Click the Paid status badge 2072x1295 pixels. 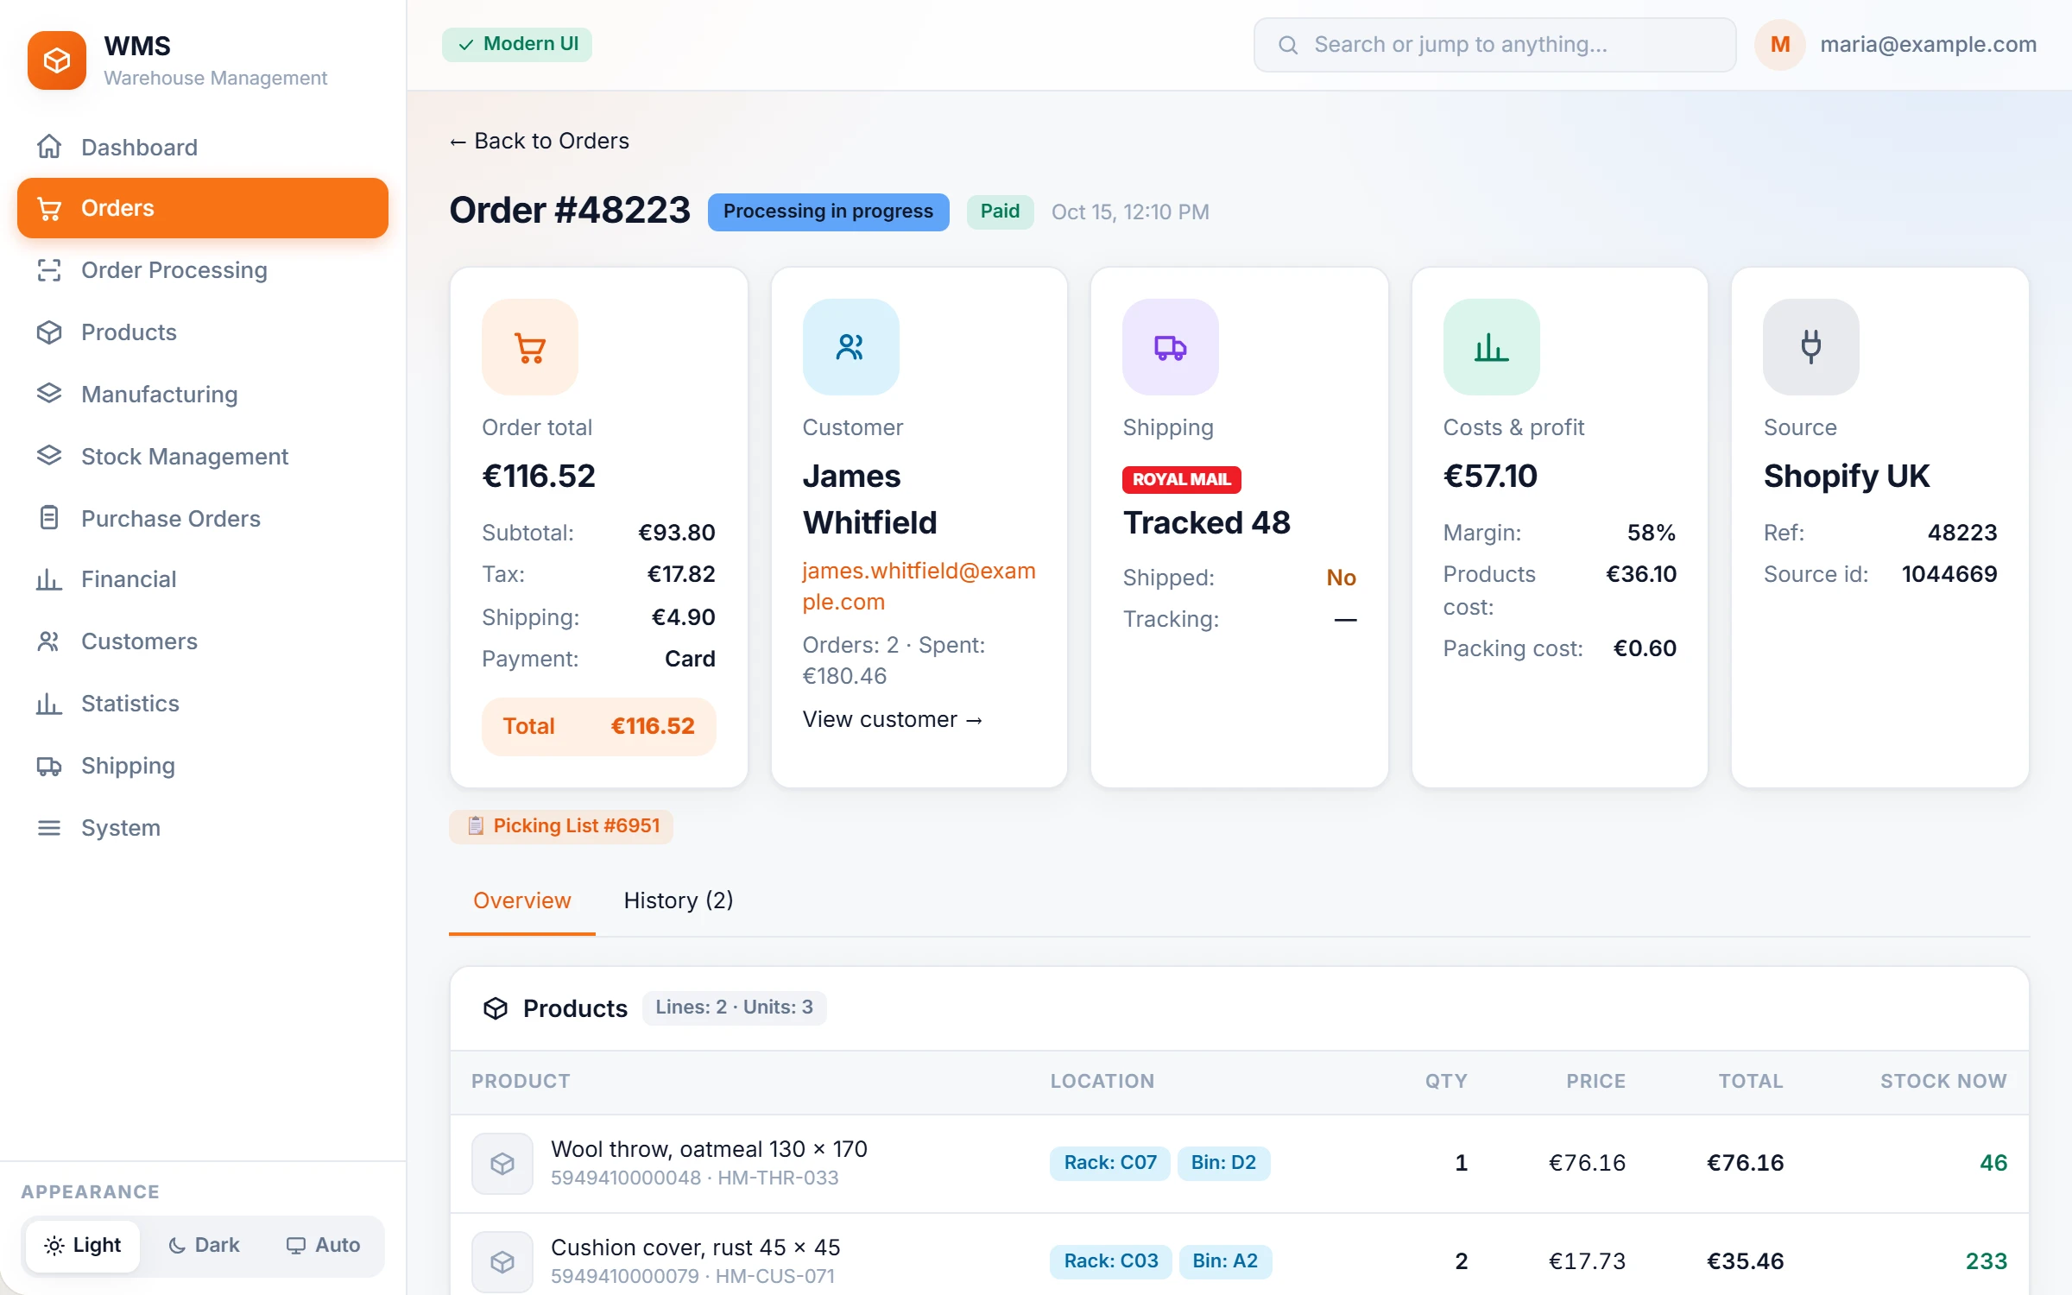1000,212
